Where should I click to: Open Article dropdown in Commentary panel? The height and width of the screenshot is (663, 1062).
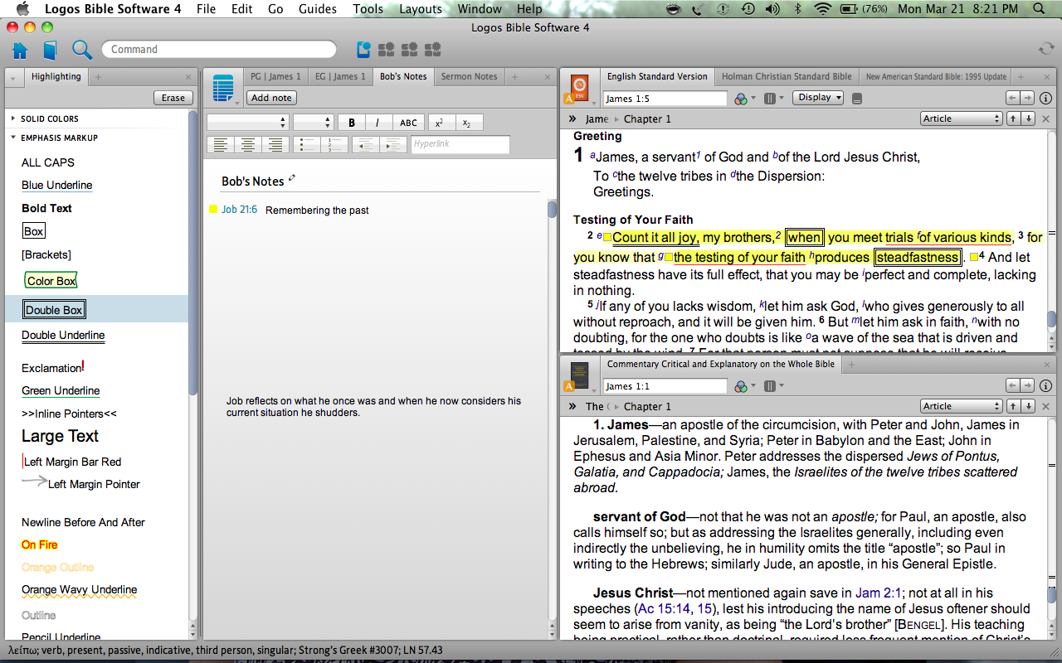[x=962, y=406]
